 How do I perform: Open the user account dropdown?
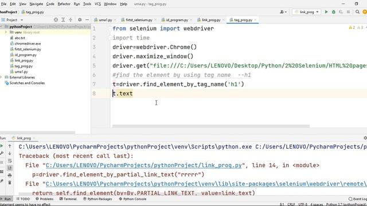coord(283,12)
